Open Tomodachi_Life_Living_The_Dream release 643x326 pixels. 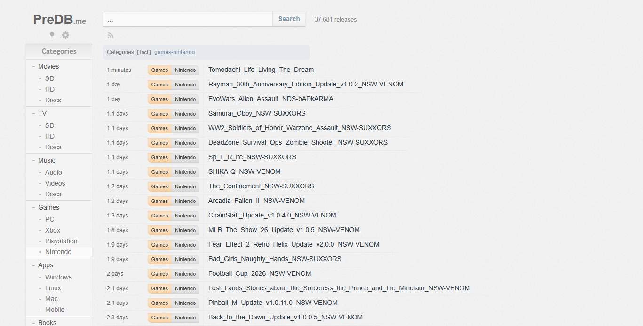pyautogui.click(x=261, y=70)
